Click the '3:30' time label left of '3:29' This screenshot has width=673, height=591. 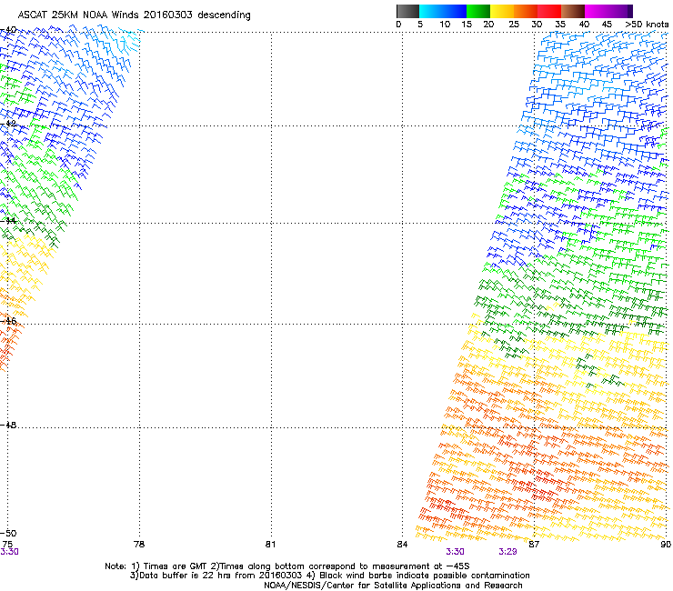455,552
